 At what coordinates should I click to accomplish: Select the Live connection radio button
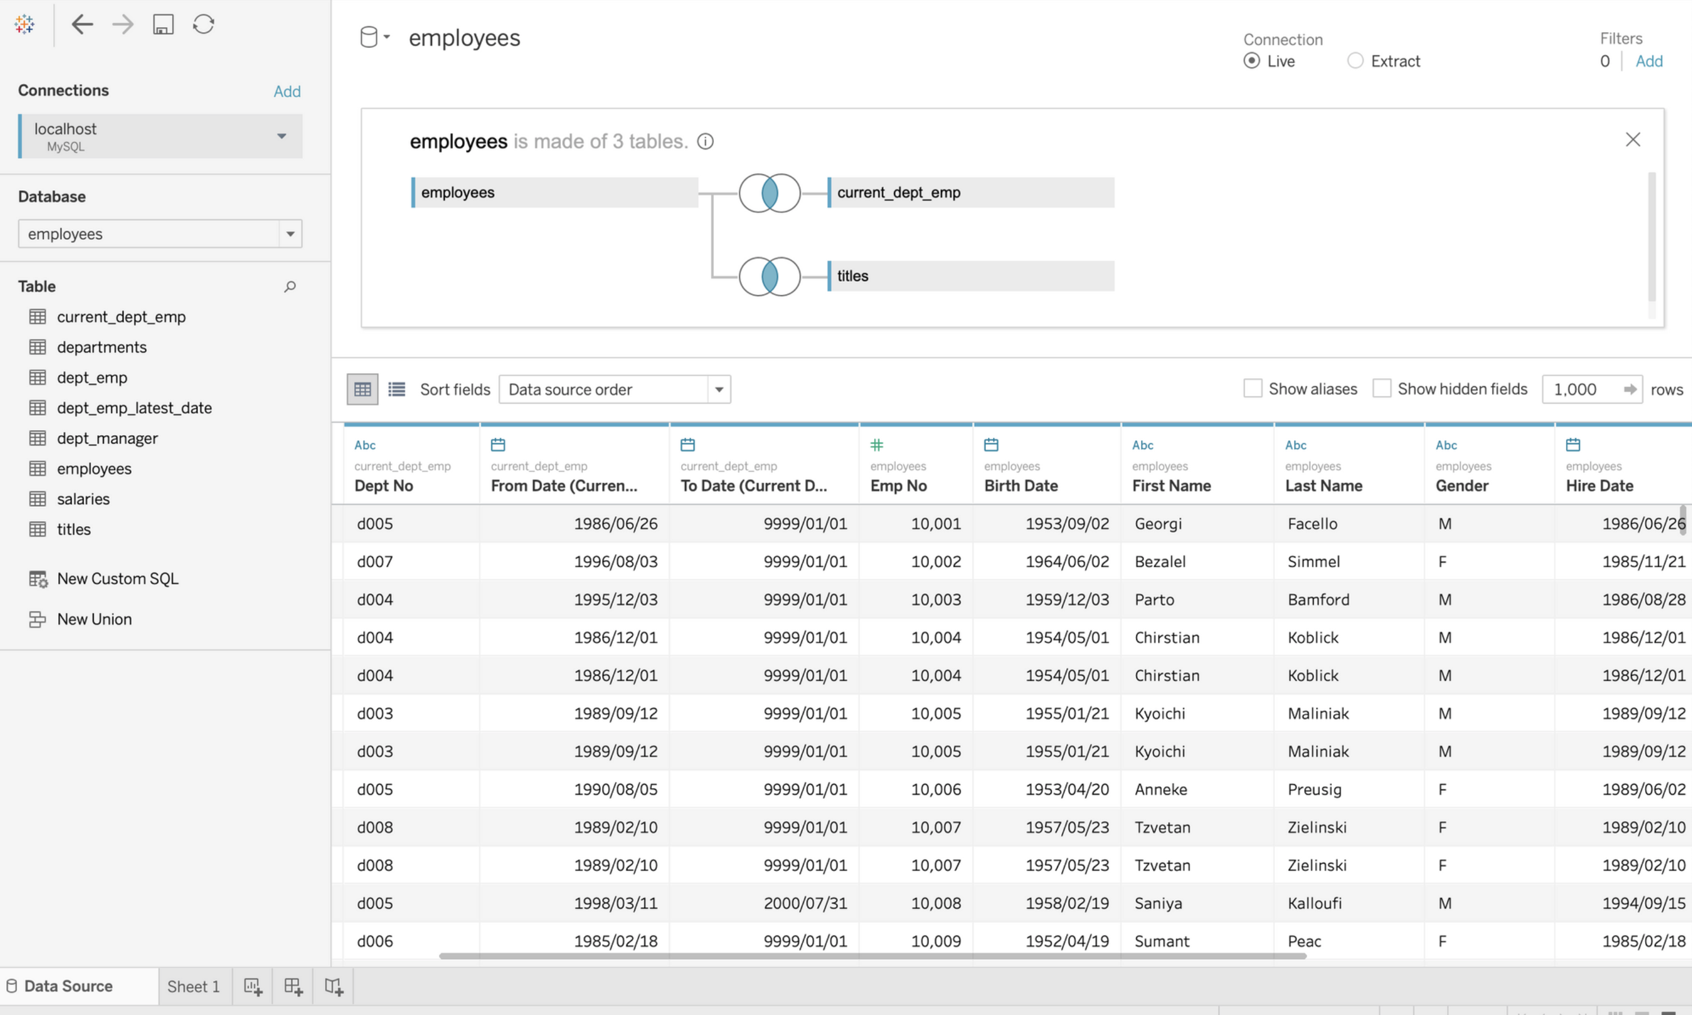click(x=1252, y=60)
